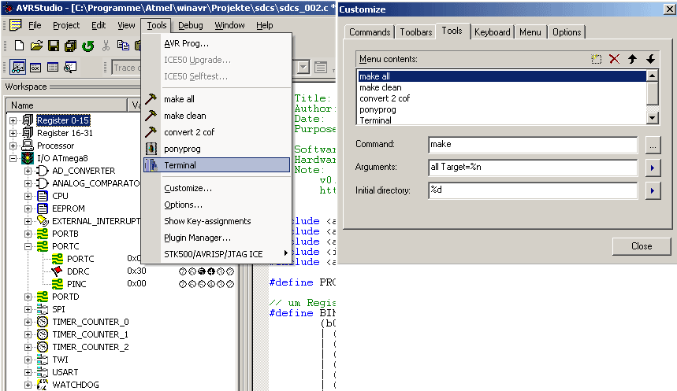This screenshot has width=677, height=391.
Task: Expand the AD_CONVERTER node
Action: (x=28, y=172)
